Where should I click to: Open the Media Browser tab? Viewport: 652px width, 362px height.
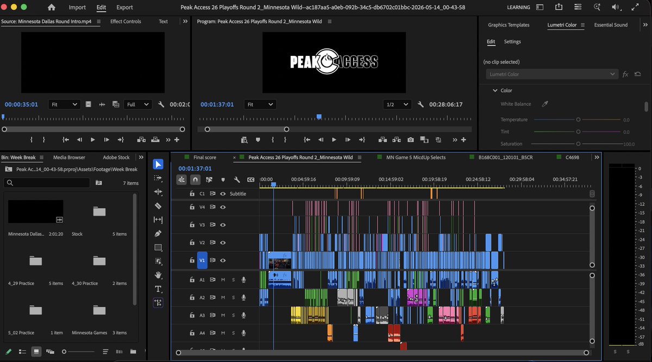click(x=69, y=157)
